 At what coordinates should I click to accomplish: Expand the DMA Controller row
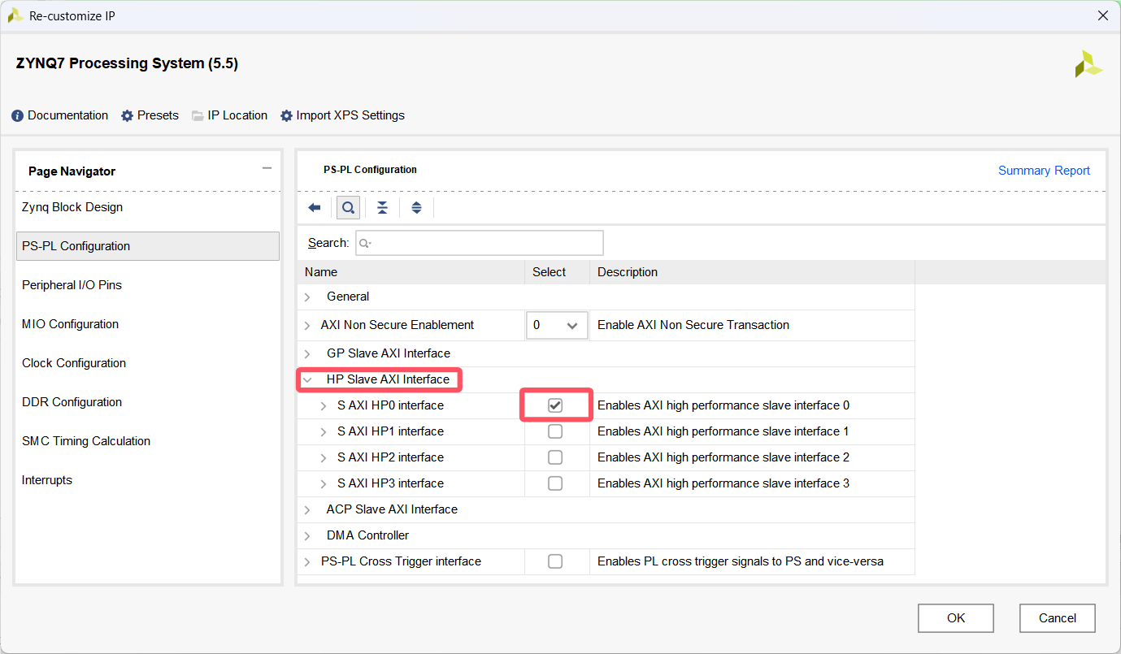point(307,536)
